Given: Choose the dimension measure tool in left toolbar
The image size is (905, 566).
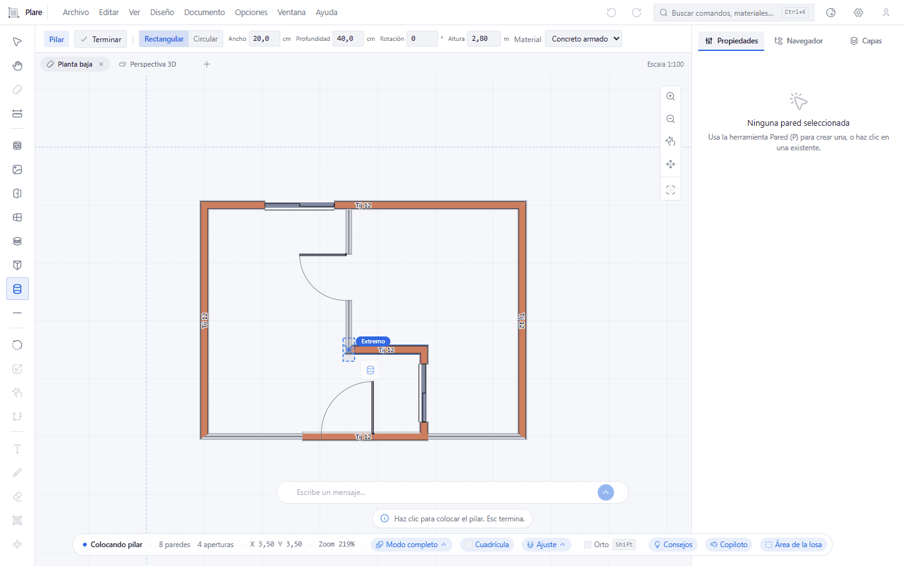Looking at the screenshot, I should point(18,114).
